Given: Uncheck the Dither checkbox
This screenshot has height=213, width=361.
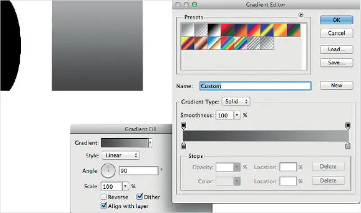Looking at the screenshot, I should coord(139,197).
